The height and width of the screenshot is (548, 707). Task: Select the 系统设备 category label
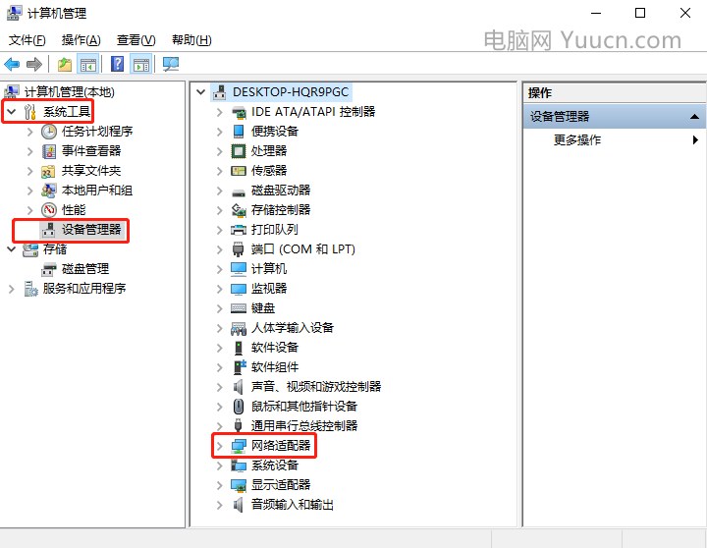point(275,465)
